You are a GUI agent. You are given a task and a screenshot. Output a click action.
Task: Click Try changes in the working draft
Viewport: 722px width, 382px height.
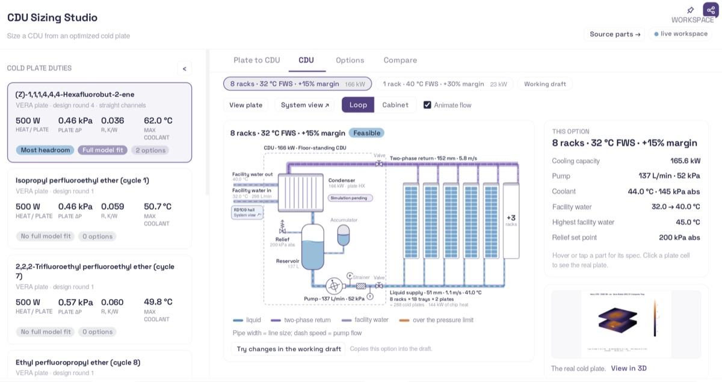click(x=288, y=349)
